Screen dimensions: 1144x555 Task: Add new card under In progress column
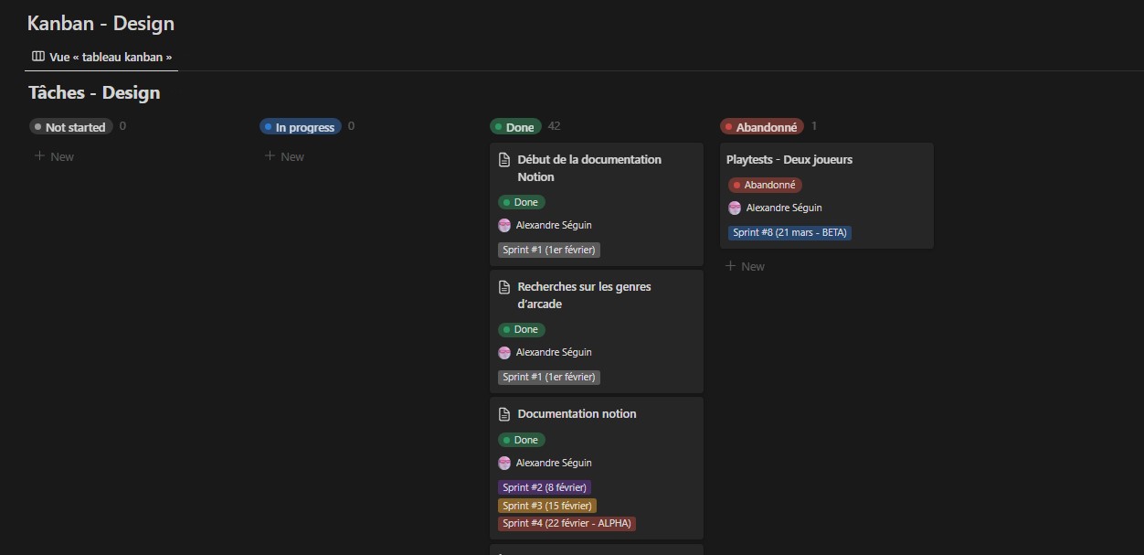[284, 156]
